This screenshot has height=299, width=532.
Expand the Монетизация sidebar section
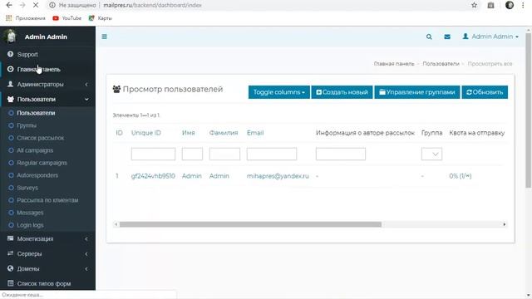pyautogui.click(x=47, y=238)
